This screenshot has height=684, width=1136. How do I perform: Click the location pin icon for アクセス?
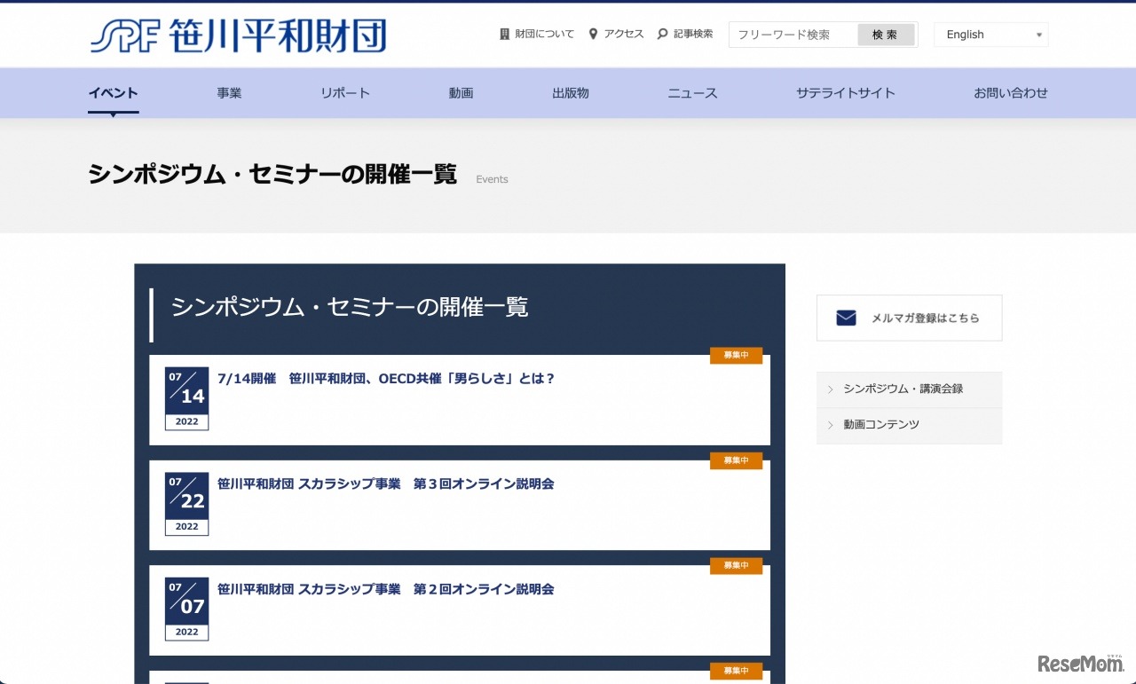click(x=593, y=35)
